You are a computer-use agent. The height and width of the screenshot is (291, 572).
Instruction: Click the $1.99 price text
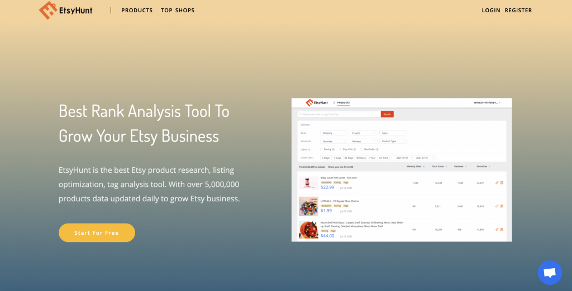pyautogui.click(x=326, y=211)
